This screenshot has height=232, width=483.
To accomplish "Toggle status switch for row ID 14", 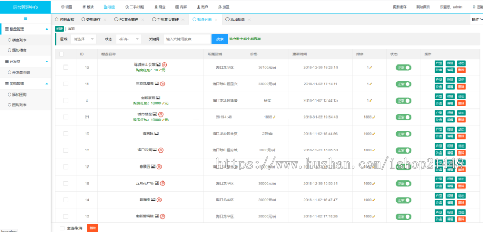I will (403, 200).
